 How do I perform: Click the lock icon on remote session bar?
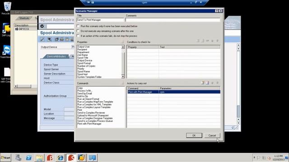pyautogui.click(x=93, y=2)
